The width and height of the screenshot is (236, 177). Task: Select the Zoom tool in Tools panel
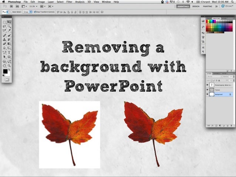pos(9,65)
